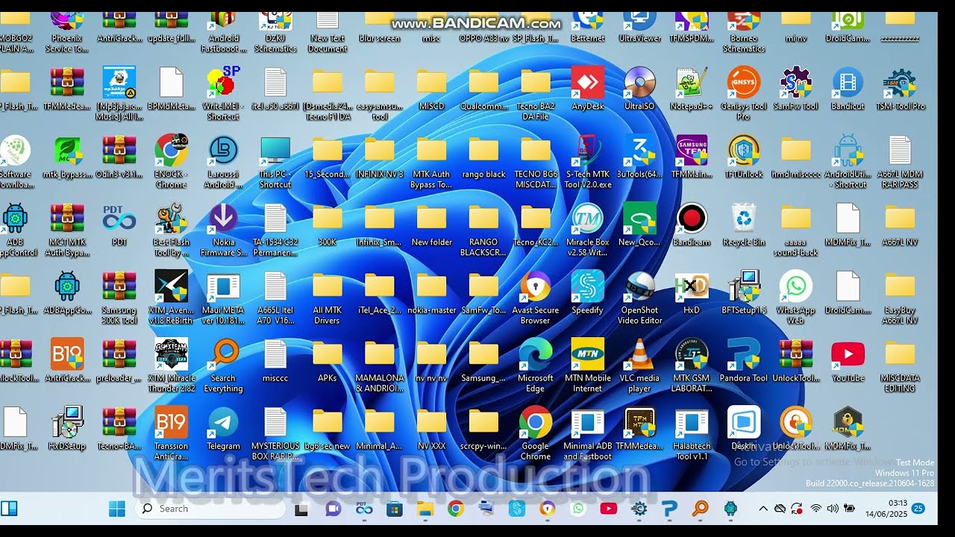Select the SamFw Tool shortcut
Image resolution: width=955 pixels, height=537 pixels.
[x=796, y=88]
